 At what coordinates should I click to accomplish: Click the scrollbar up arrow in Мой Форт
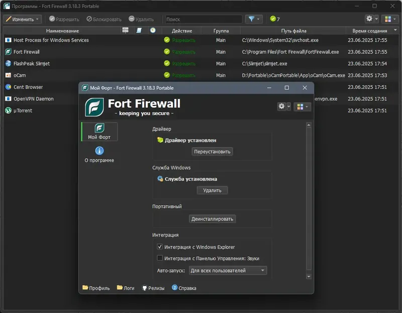[309, 125]
